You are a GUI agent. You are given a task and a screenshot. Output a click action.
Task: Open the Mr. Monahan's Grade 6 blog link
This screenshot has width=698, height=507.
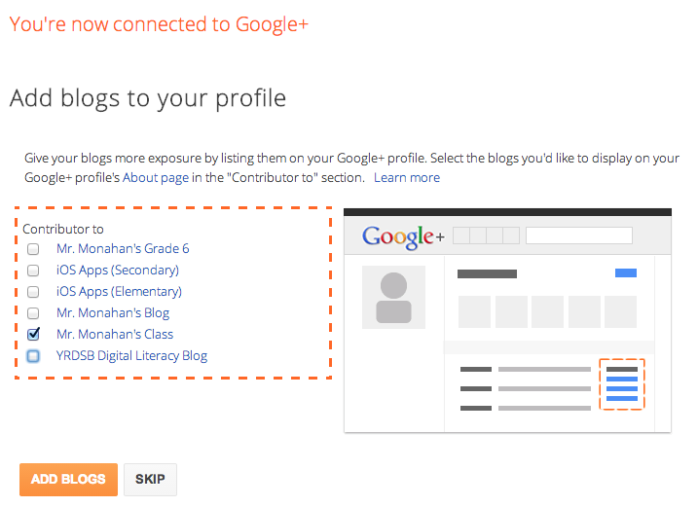(123, 248)
